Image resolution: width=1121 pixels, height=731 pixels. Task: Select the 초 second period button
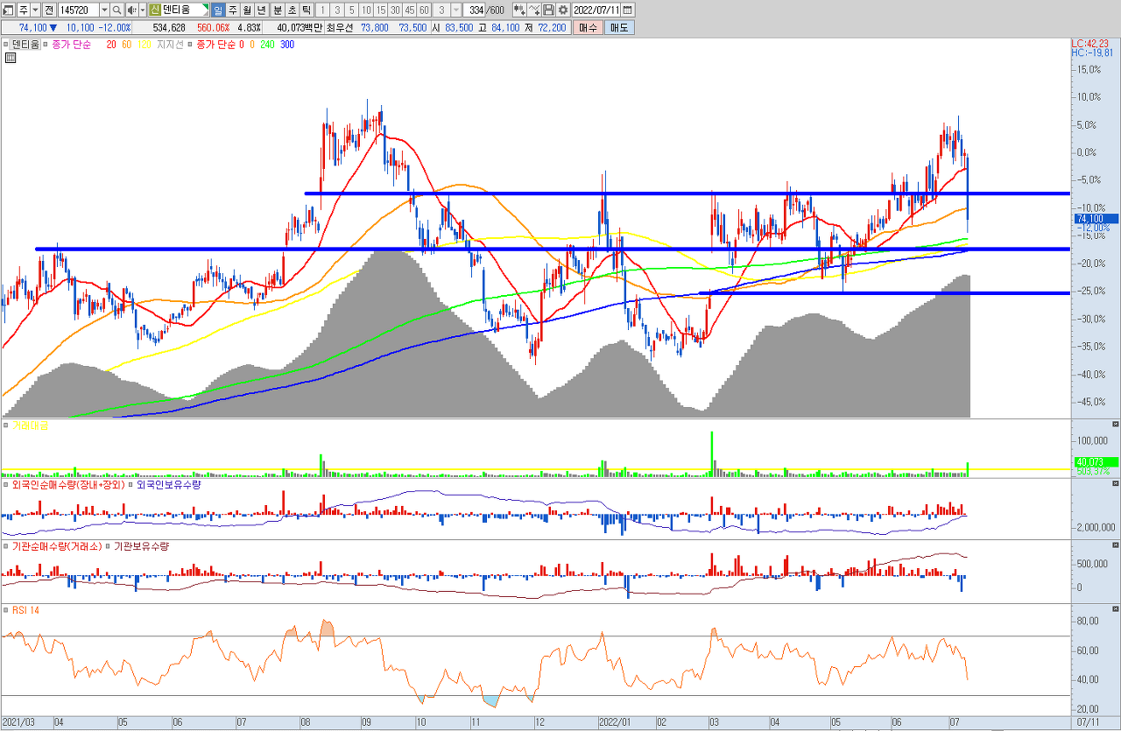click(x=292, y=10)
